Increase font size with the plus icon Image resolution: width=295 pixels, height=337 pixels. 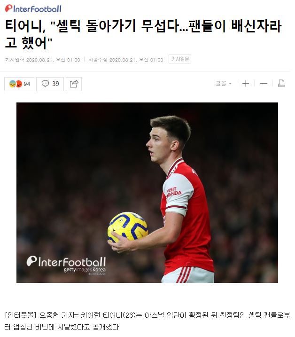[x=246, y=83]
